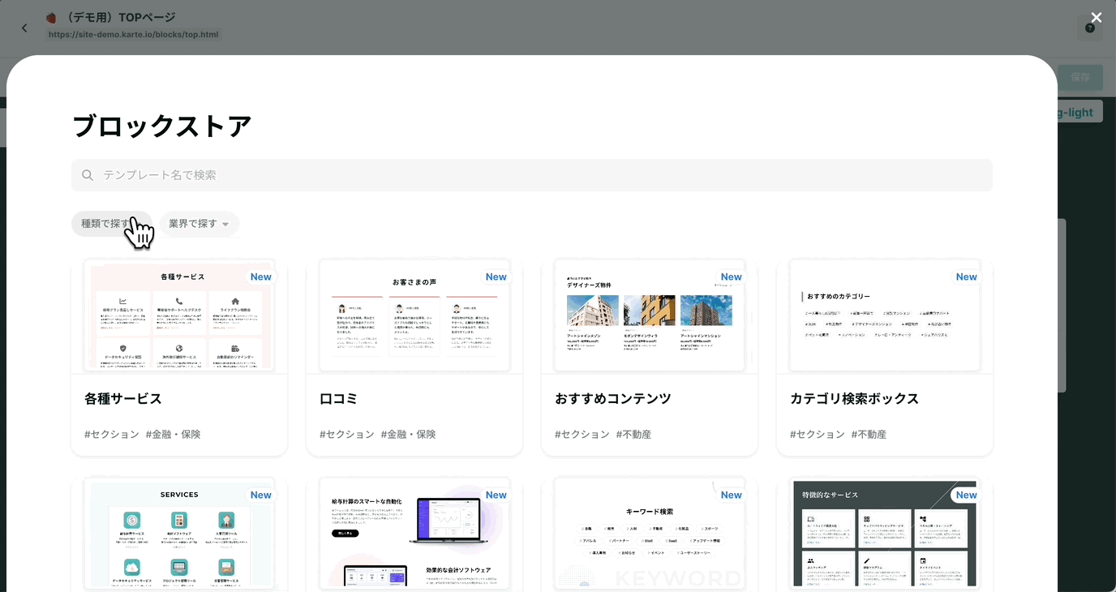This screenshot has width=1116, height=592.
Task: Click #セクション tag on 各種サービス card
Action: pos(112,435)
